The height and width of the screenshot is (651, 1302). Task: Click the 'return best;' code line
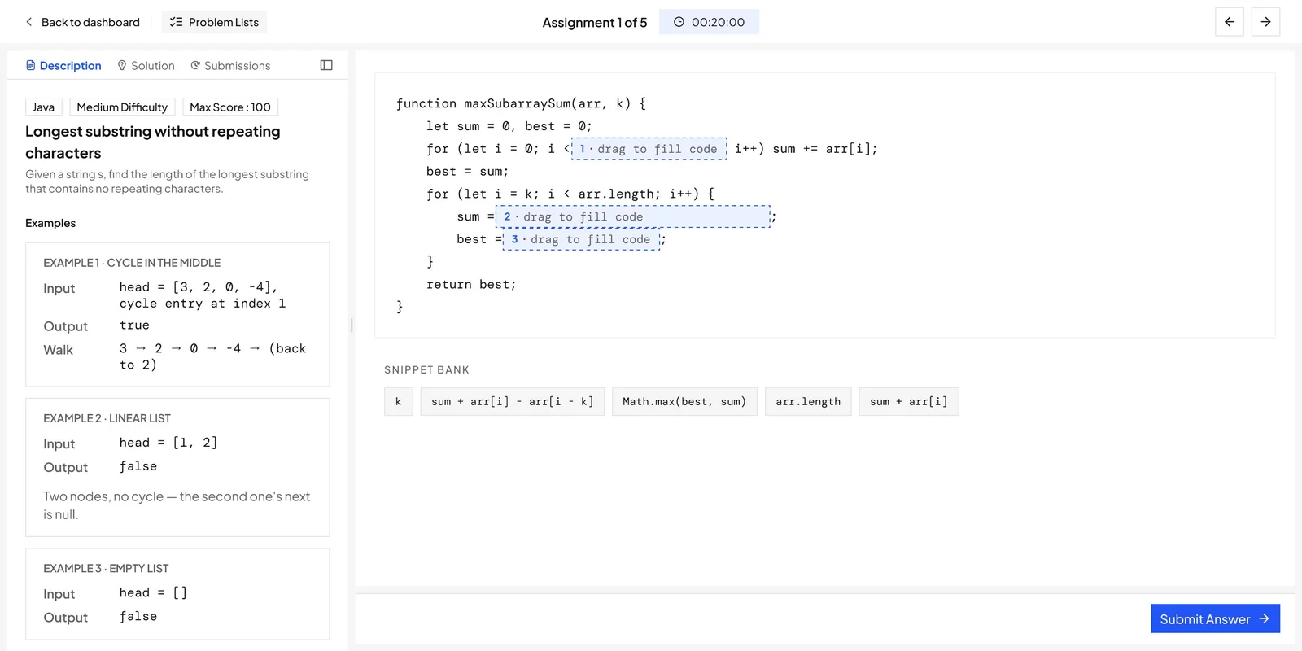coord(471,285)
